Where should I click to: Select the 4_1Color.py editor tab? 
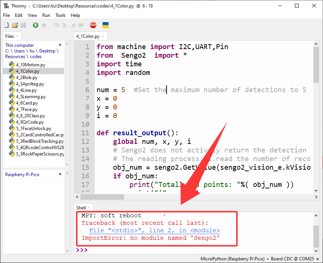(88, 36)
